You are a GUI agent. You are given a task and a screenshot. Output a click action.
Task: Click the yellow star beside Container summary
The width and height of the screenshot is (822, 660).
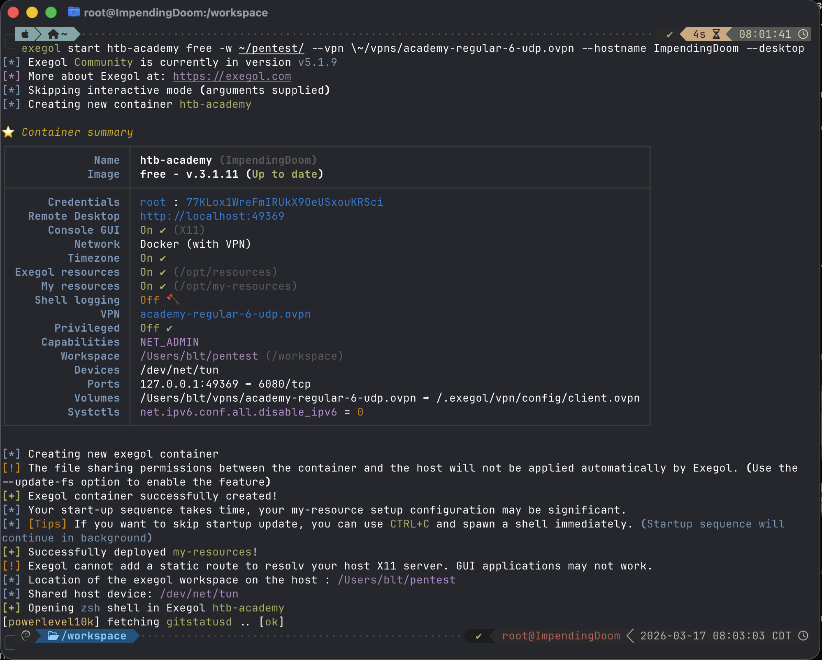(9, 132)
